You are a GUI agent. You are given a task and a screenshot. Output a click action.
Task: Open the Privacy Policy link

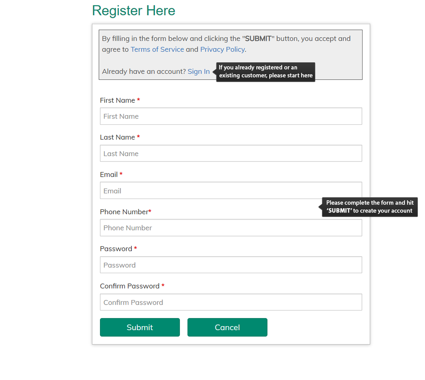tap(222, 49)
